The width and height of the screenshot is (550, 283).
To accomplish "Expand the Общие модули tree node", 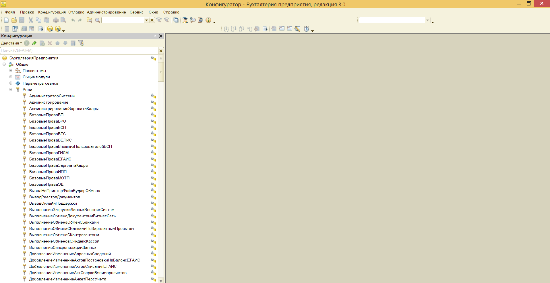I will (11, 77).
